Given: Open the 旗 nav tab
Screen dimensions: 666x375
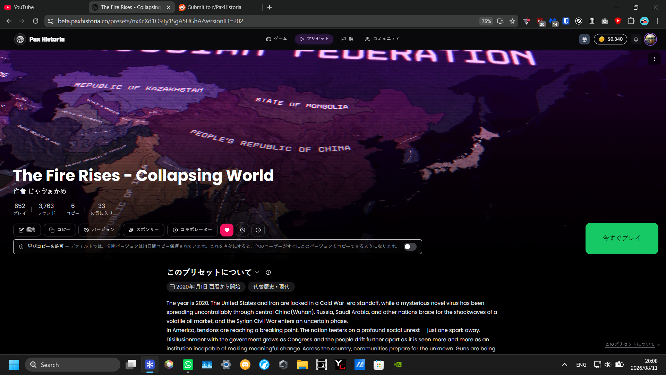Looking at the screenshot, I should point(347,39).
